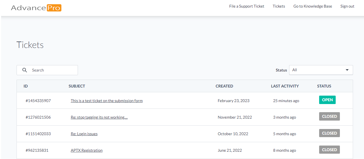The width and height of the screenshot is (364, 159).
Task: Sign out of the portal
Action: point(347,6)
